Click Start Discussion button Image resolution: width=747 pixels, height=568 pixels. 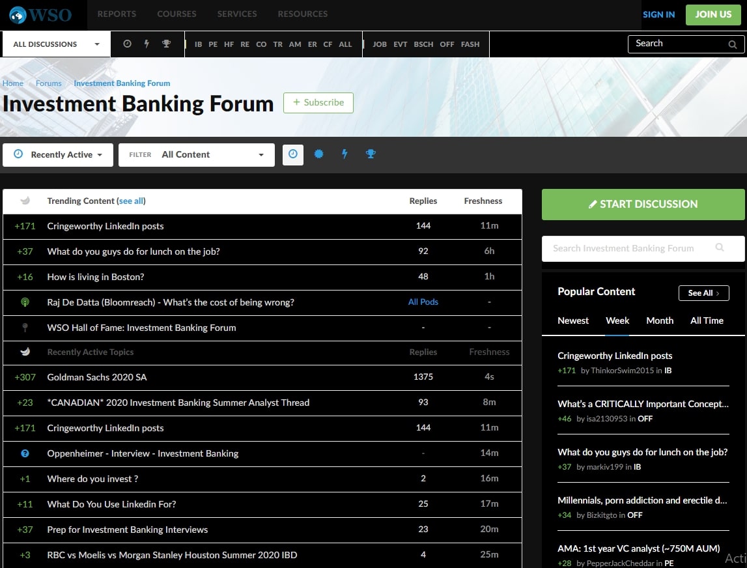(x=643, y=205)
